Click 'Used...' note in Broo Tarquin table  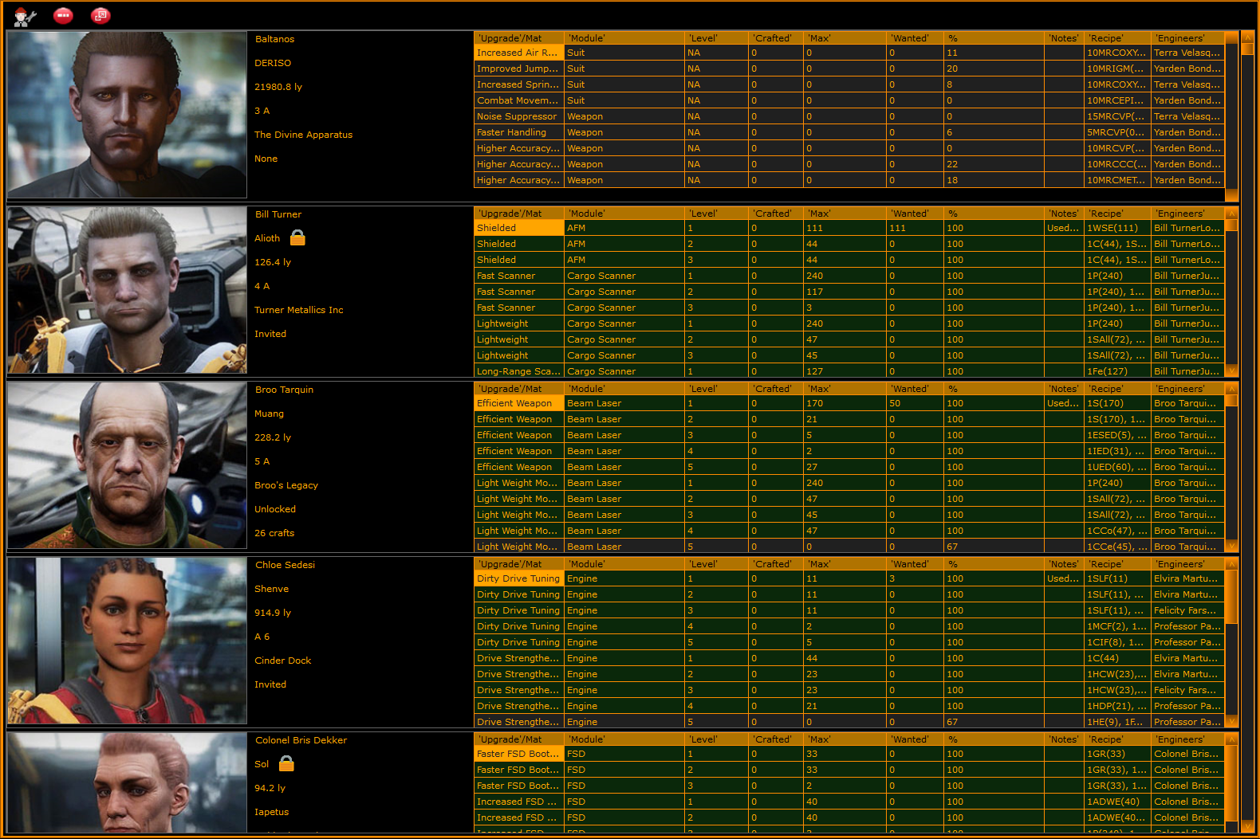(1064, 403)
